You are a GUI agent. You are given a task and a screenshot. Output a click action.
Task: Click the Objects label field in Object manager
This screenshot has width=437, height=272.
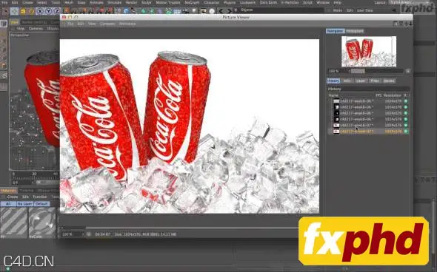click(278, 10)
